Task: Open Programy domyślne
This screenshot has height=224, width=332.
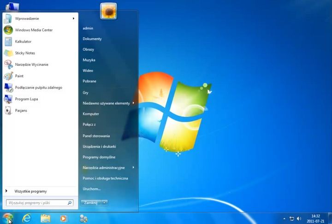Action: click(x=99, y=157)
